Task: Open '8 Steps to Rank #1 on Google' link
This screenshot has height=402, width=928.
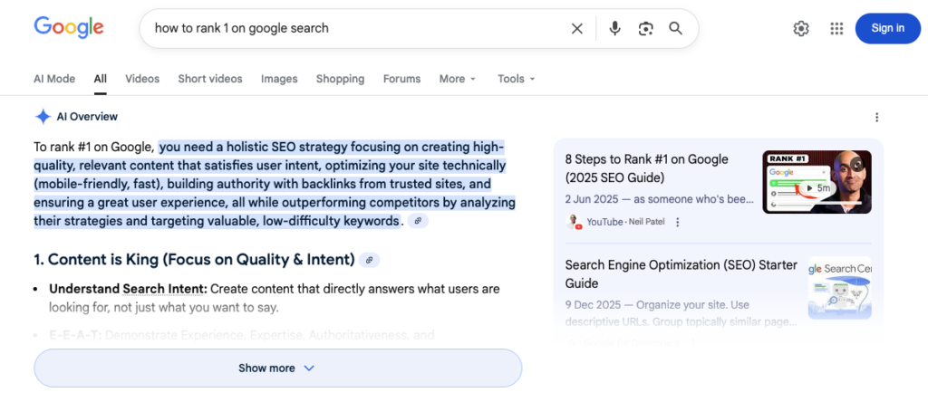Action: (x=646, y=167)
